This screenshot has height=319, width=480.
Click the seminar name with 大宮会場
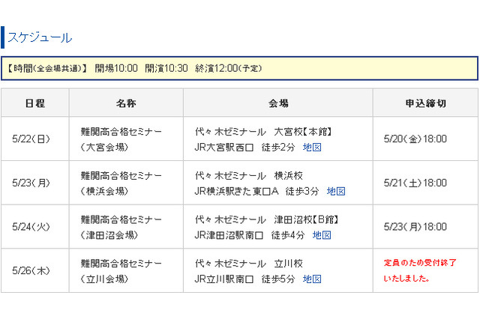pos(121,139)
